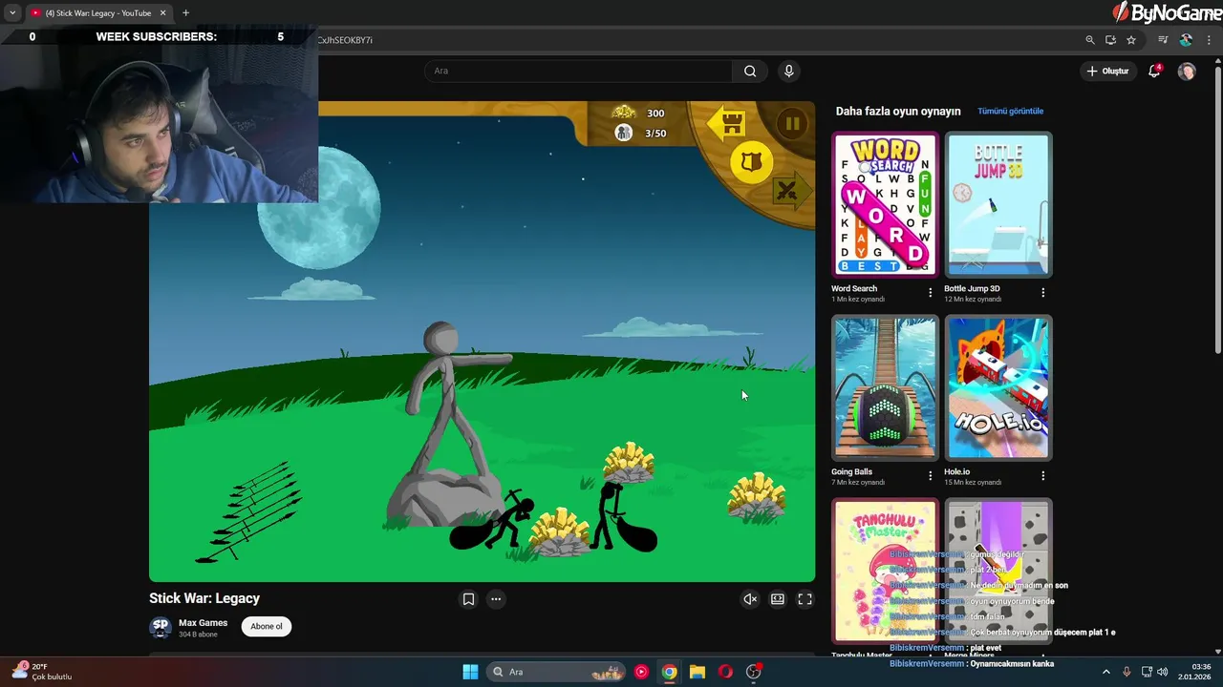This screenshot has width=1223, height=687.
Task: Open the Chrome three-dot menu
Action: tap(1209, 40)
